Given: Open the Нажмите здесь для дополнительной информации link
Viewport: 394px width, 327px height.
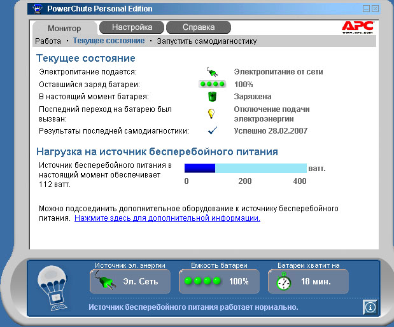Looking at the screenshot, I should coord(167,218).
